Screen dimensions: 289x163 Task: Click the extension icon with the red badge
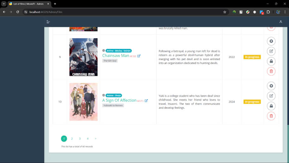261,12
